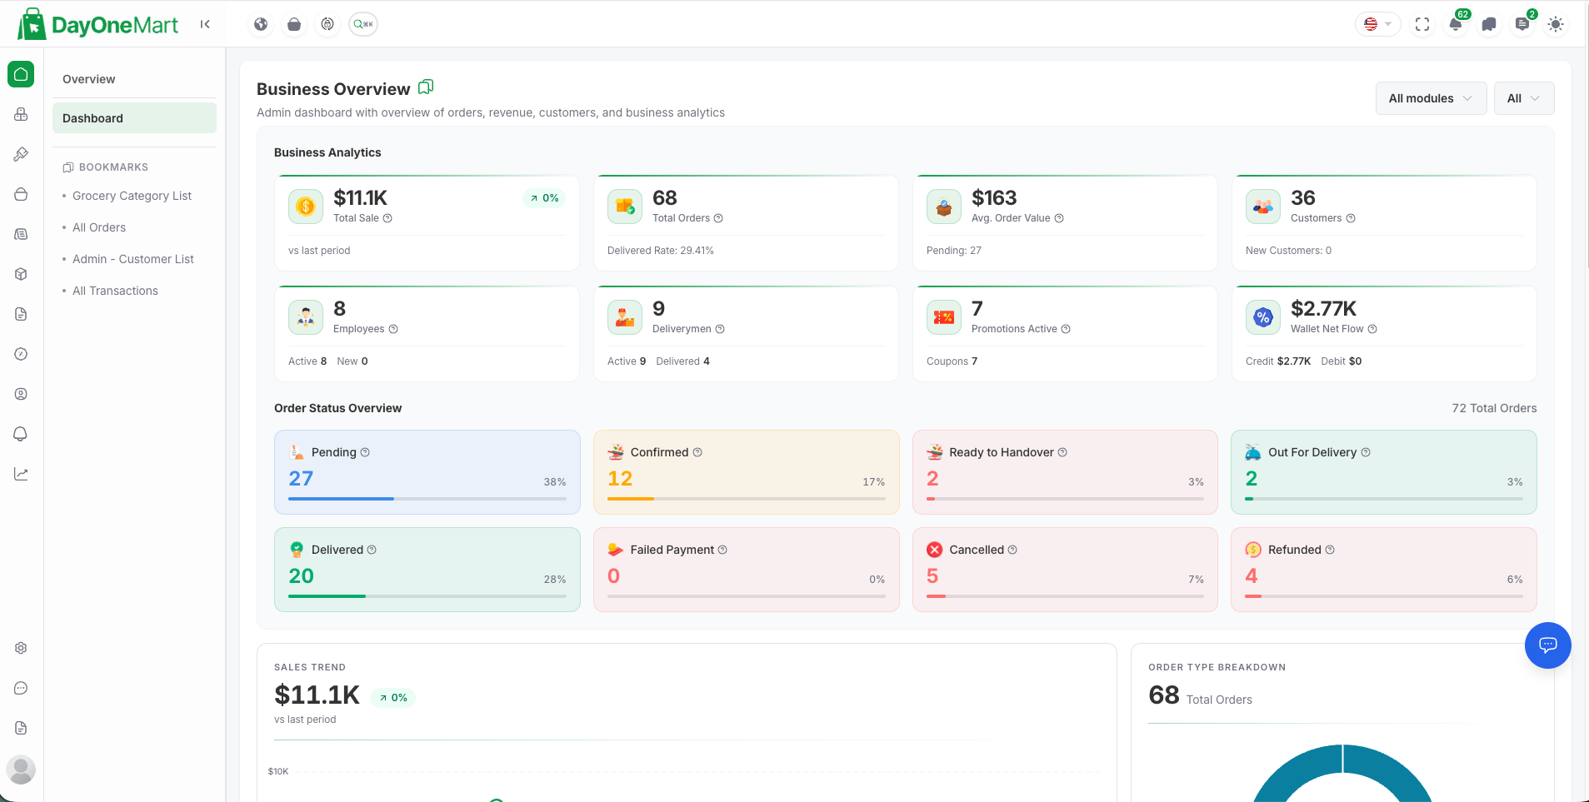
Task: Click the Employees info icon
Action: click(393, 329)
